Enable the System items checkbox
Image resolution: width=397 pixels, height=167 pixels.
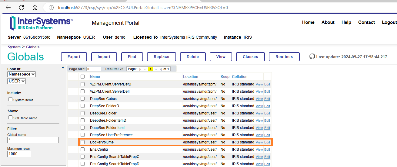[x=11, y=99]
